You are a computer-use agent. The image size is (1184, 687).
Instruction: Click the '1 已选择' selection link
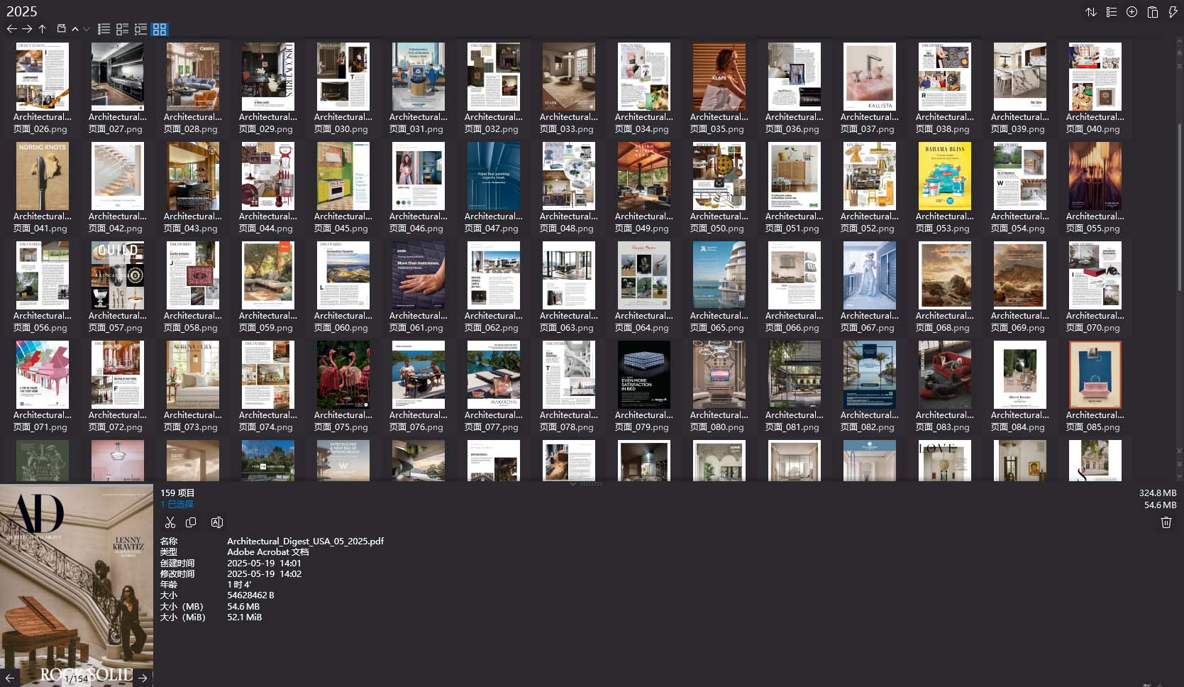pyautogui.click(x=177, y=504)
